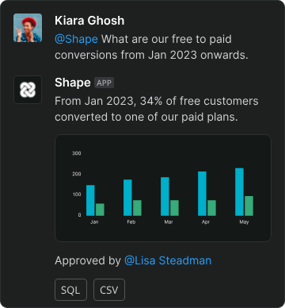
Task: Select the blue March bar
Action: click(x=165, y=196)
